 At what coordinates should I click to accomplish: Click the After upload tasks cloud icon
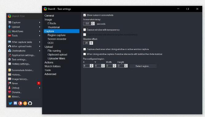[10, 46]
